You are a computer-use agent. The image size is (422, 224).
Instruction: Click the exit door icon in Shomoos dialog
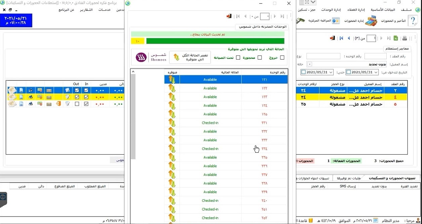pyautogui.click(x=229, y=16)
